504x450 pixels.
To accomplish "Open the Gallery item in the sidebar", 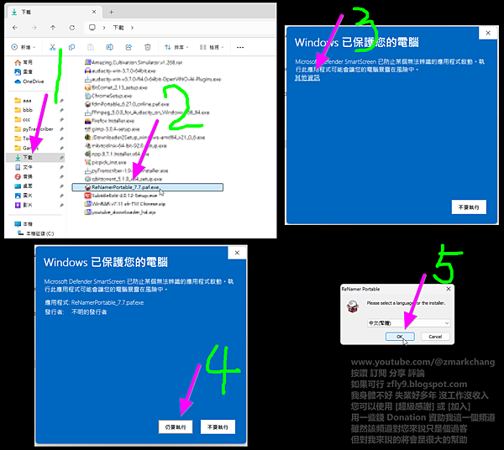I will [x=24, y=71].
